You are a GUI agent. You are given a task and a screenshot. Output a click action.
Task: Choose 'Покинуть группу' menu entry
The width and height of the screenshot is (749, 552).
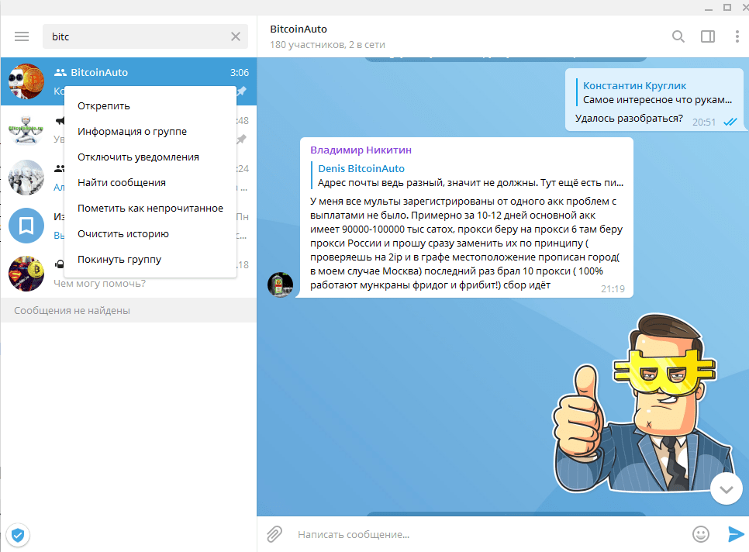coord(150,260)
